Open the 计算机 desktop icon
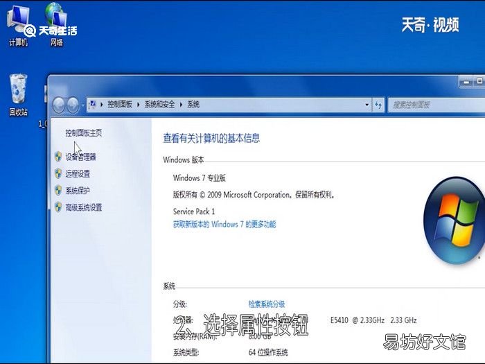Viewport: 485px width, 364px height. click(x=17, y=26)
